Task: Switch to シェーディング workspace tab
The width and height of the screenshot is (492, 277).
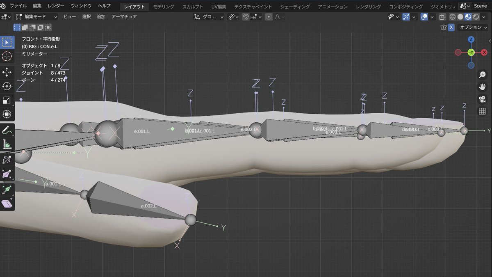Action: point(295,7)
